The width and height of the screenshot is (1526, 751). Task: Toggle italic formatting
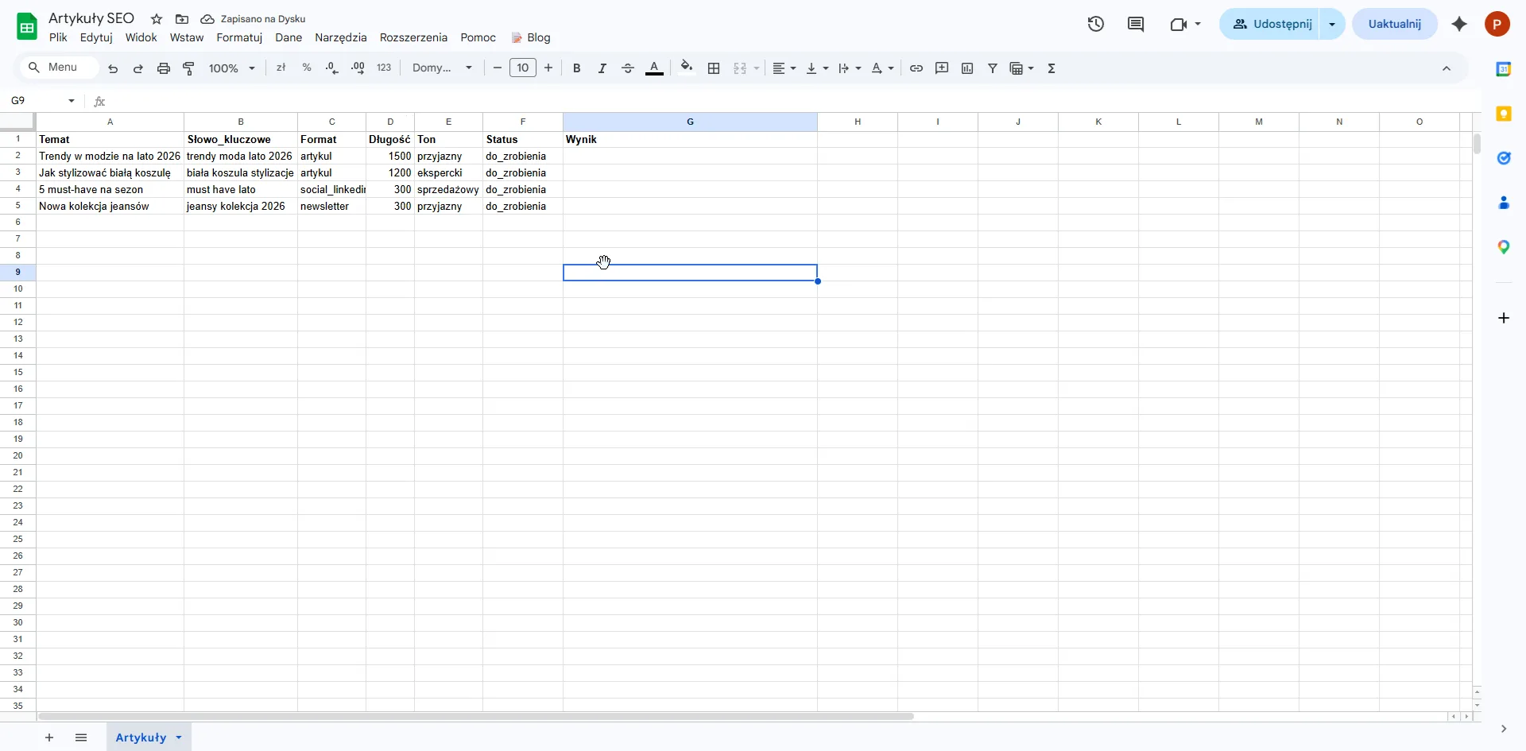click(602, 68)
